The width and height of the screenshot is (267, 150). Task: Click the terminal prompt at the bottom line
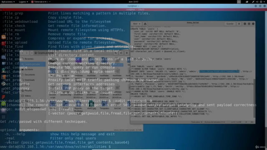pyautogui.click(x=55, y=147)
